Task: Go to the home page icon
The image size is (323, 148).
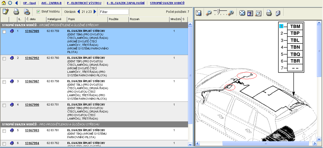Action: [x=4, y=3]
